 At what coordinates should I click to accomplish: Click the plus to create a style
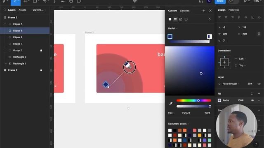click(x=204, y=11)
